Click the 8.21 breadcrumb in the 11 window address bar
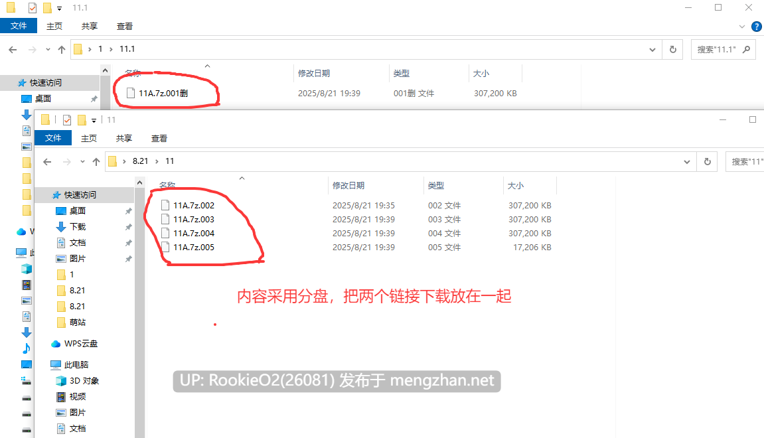Screen dimensions: 764x438 coord(140,161)
